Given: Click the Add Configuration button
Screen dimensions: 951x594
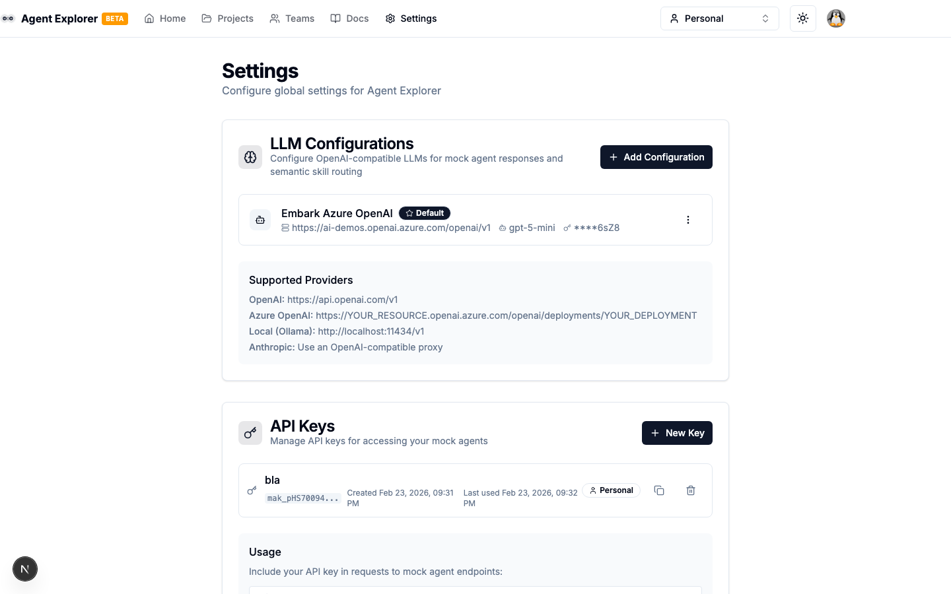Looking at the screenshot, I should click(x=656, y=157).
